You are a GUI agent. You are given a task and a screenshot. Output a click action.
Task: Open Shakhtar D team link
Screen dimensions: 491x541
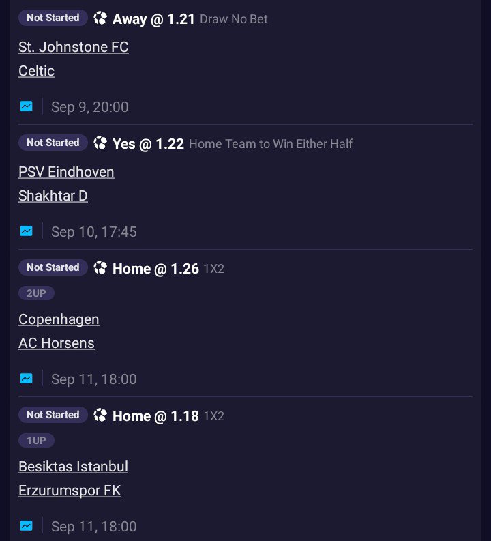(53, 196)
